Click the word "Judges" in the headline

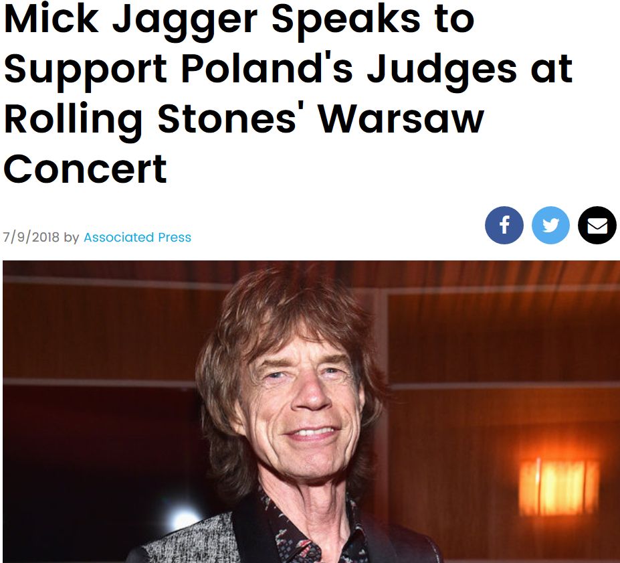click(441, 71)
